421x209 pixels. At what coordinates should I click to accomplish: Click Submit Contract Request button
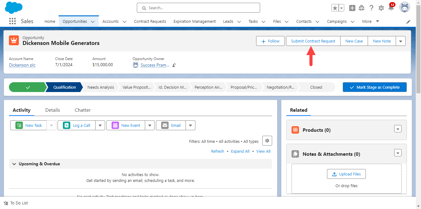pos(313,41)
